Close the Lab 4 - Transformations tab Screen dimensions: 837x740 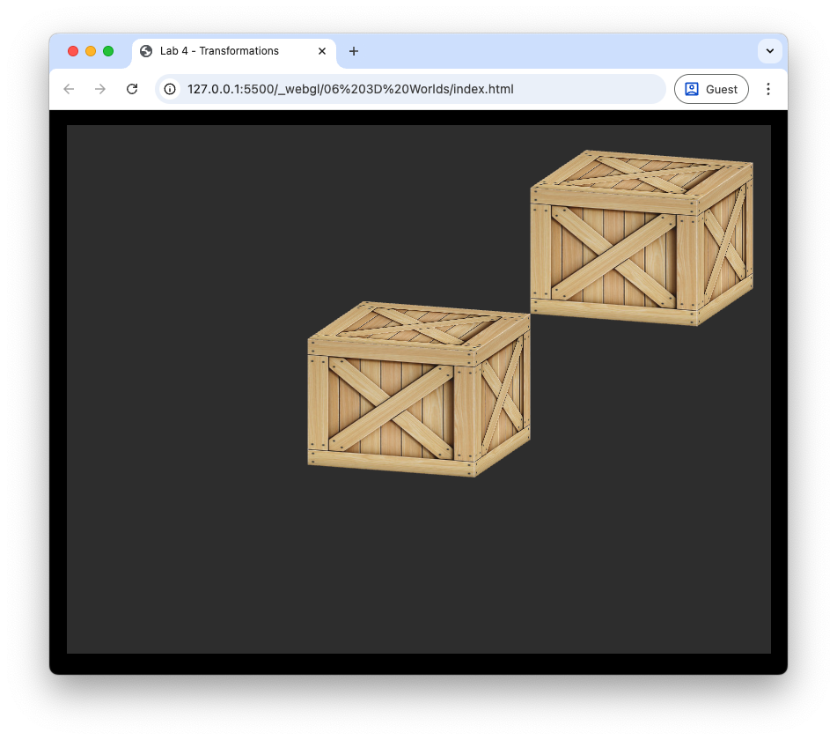322,51
